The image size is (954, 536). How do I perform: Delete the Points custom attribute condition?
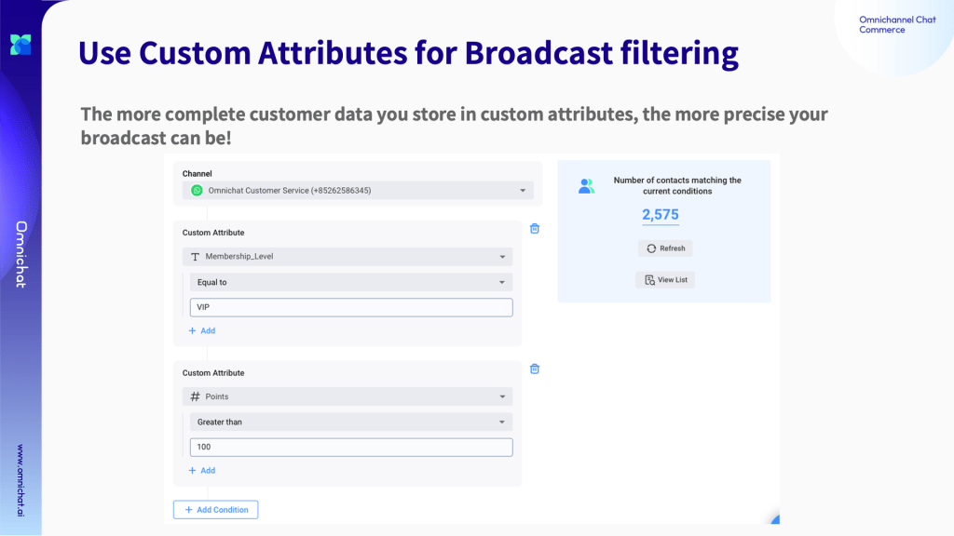535,368
